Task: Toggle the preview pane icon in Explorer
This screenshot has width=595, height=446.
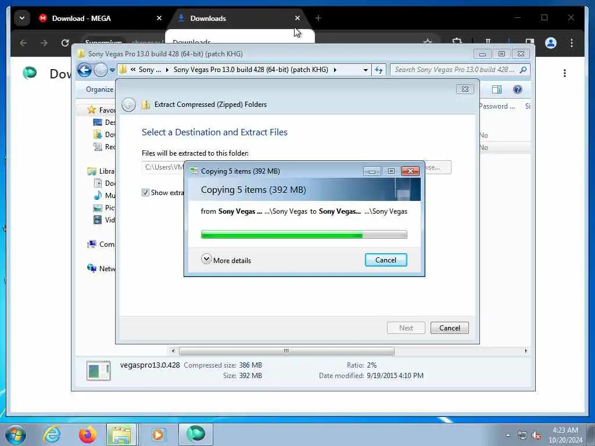Action: [x=497, y=89]
